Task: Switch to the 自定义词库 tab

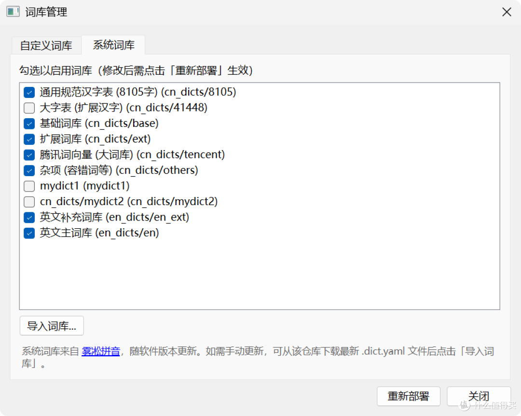Action: point(46,45)
